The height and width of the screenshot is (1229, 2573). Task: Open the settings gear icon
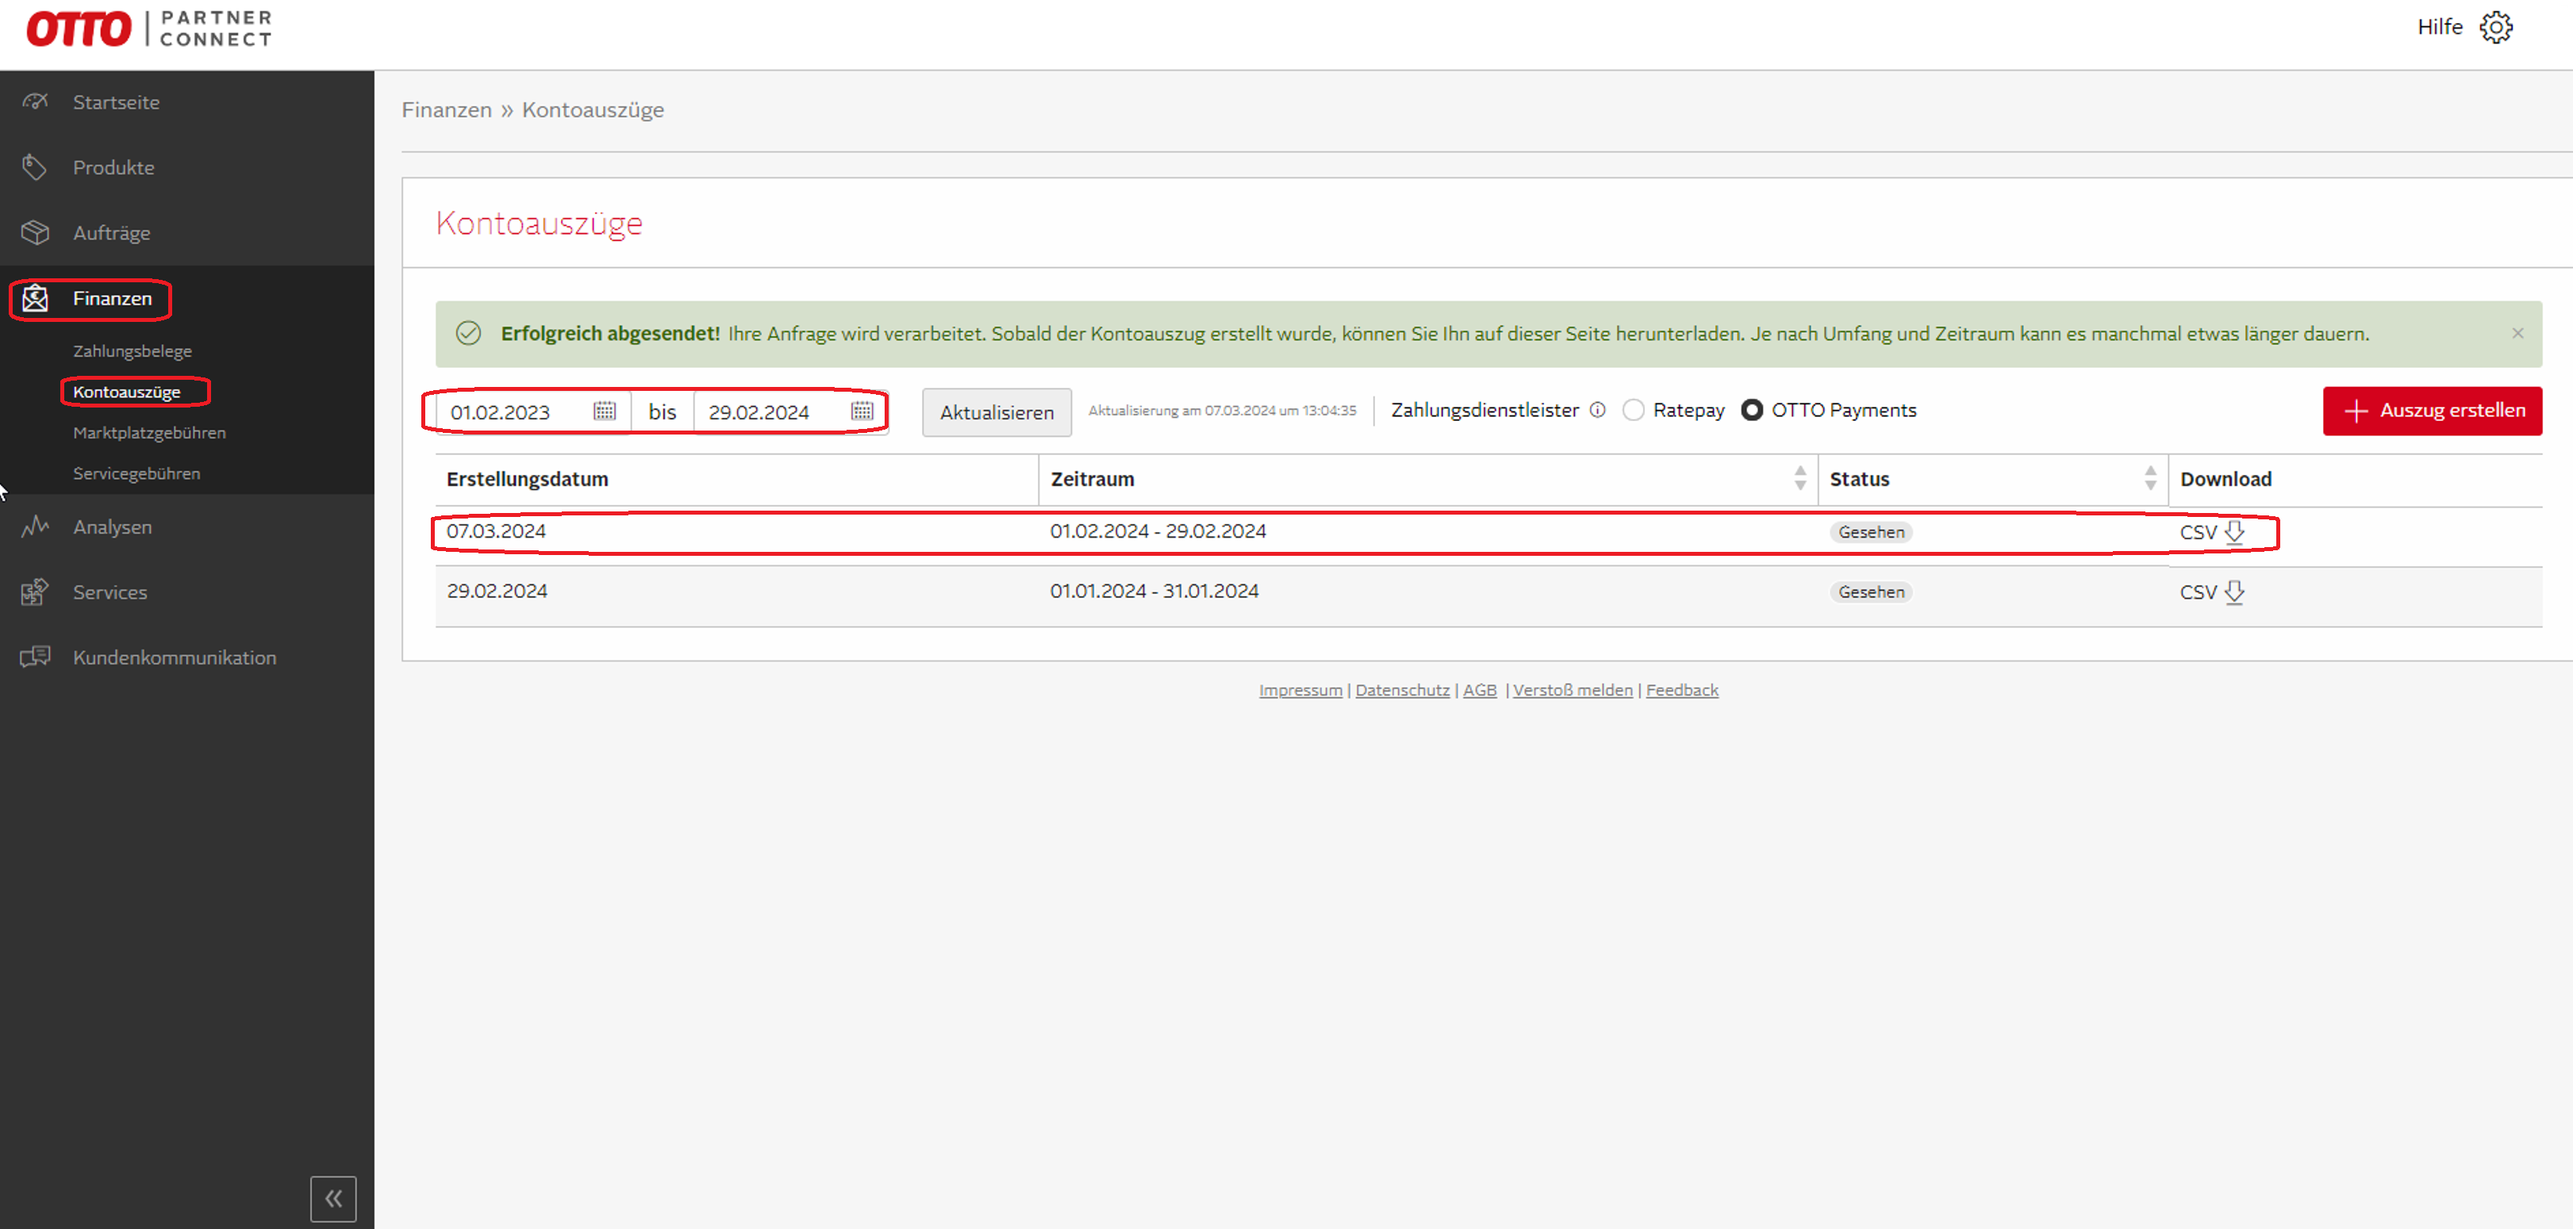[2495, 27]
